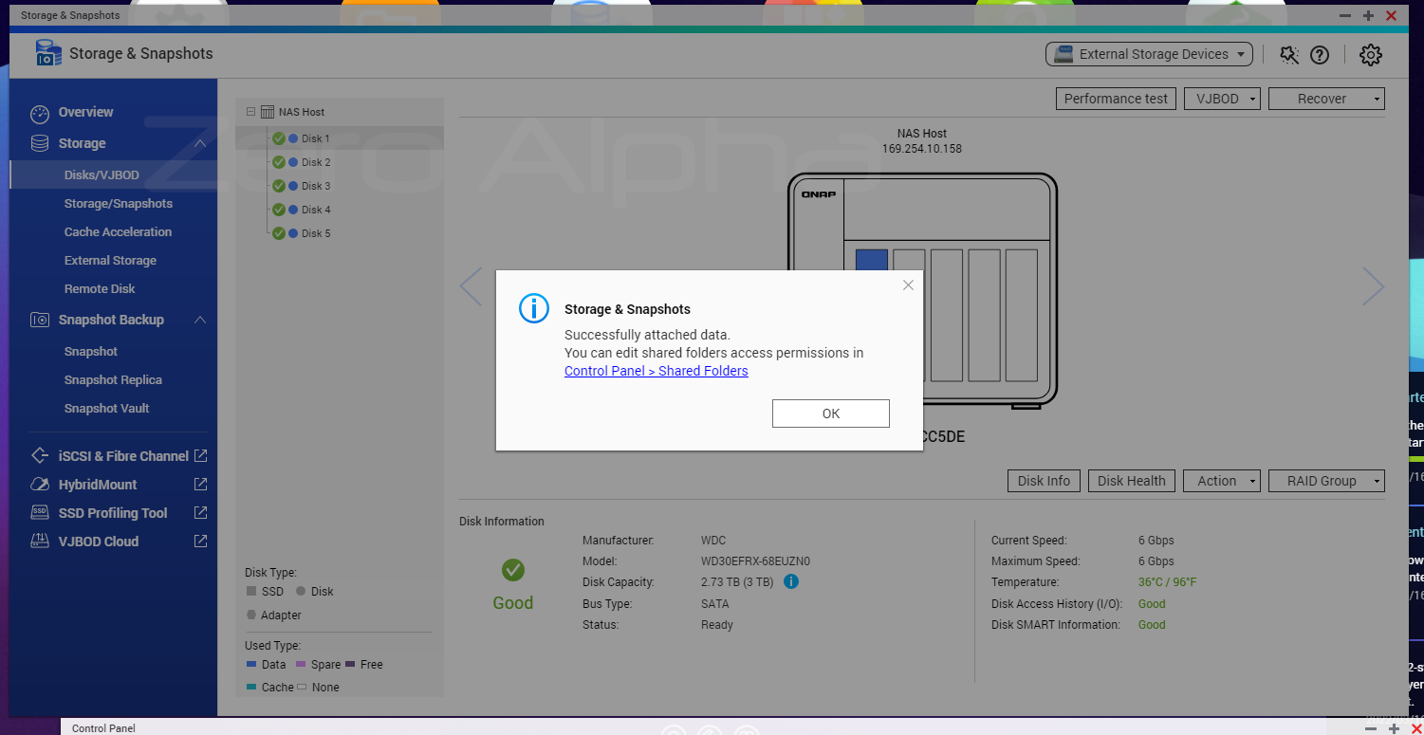Open the Control Panel > Shared Folders link
1424x735 pixels.
pyautogui.click(x=656, y=371)
